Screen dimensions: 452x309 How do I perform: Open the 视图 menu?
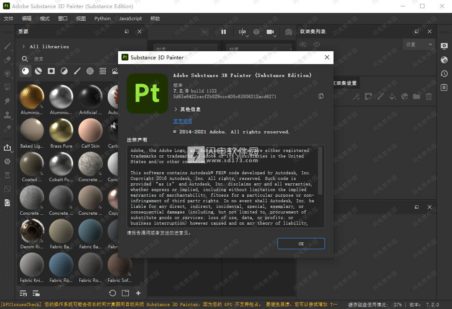(81, 19)
